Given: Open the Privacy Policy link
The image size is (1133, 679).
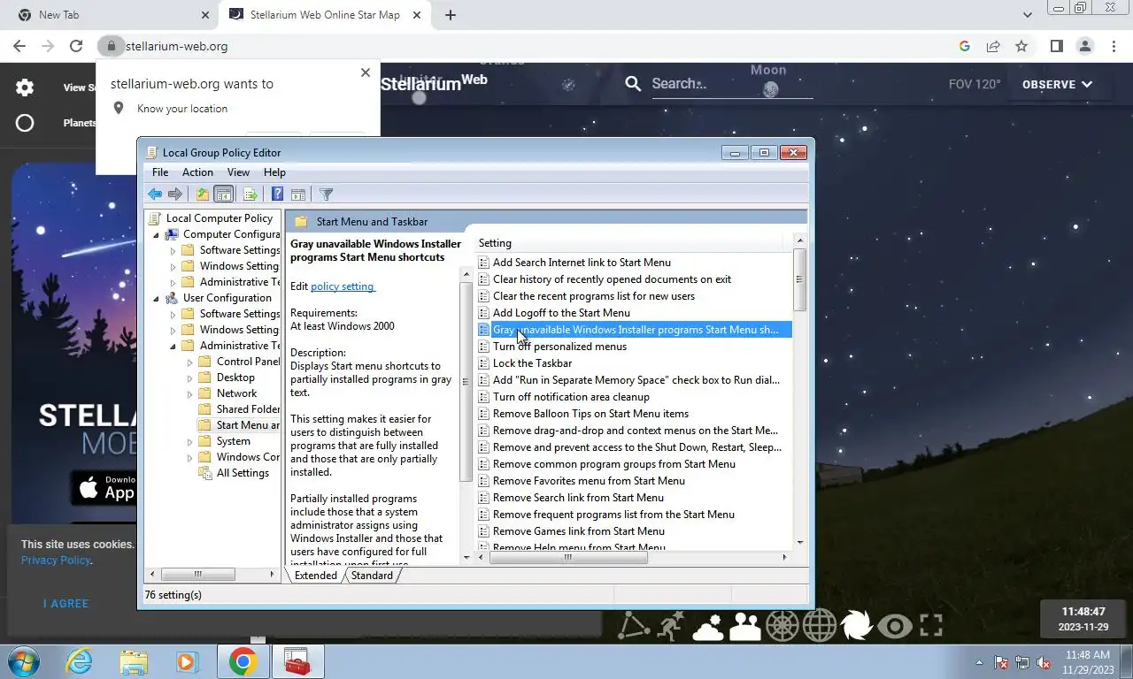Looking at the screenshot, I should [x=56, y=560].
